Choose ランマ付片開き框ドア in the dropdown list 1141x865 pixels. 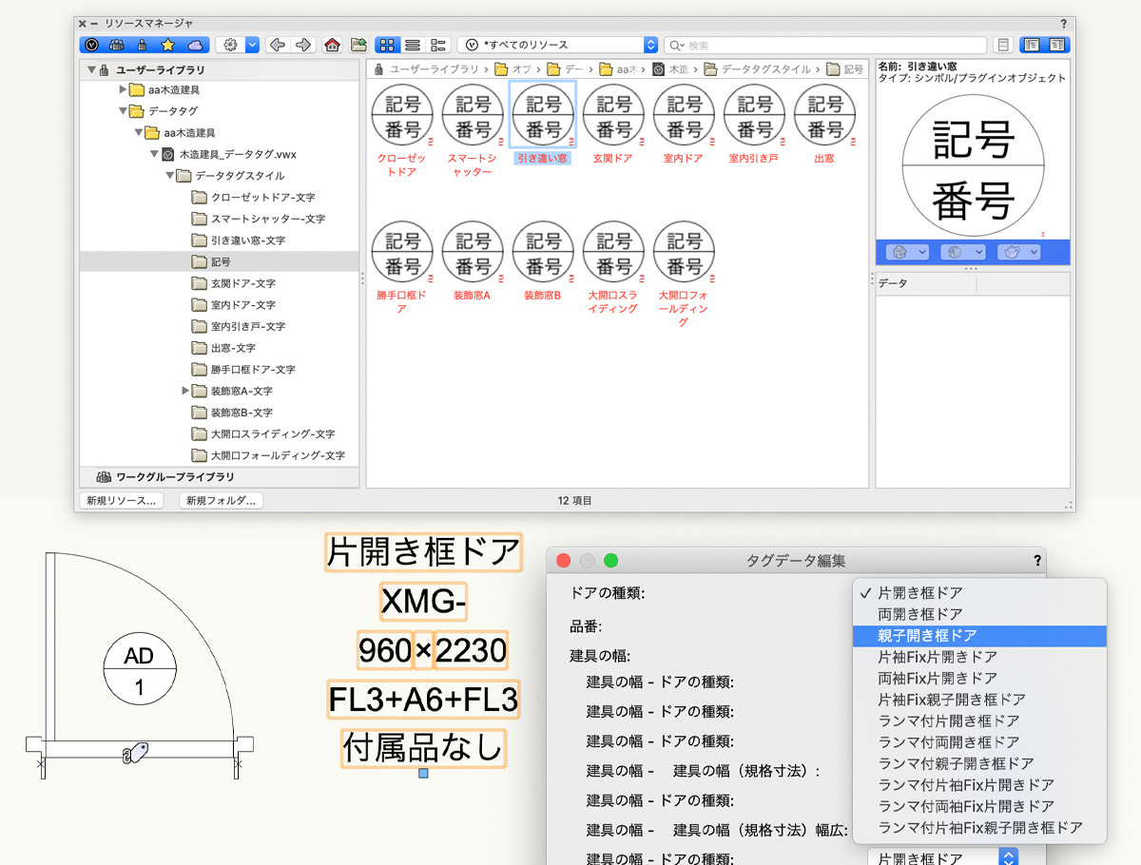pos(980,721)
